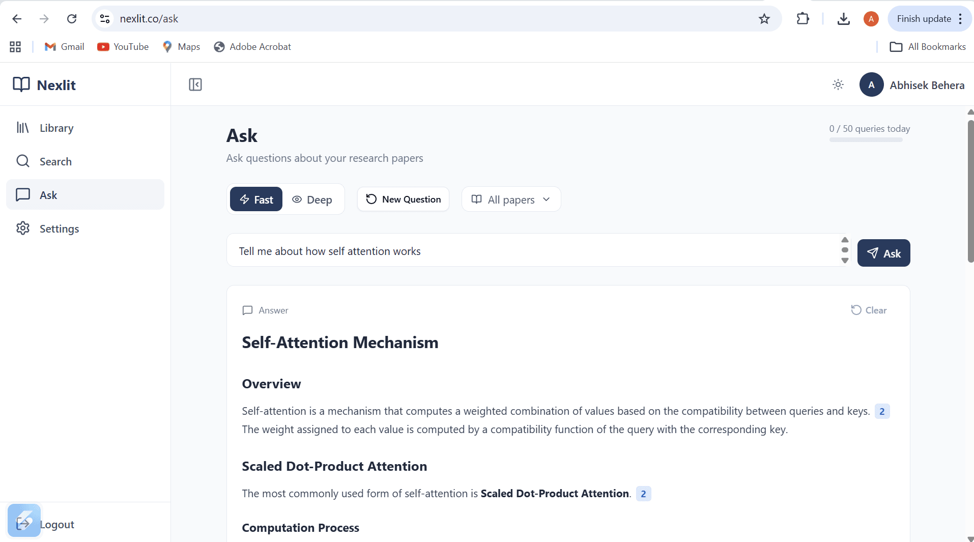The width and height of the screenshot is (974, 542).
Task: Collapse the sidebar with the panel icon
Action: pos(195,84)
